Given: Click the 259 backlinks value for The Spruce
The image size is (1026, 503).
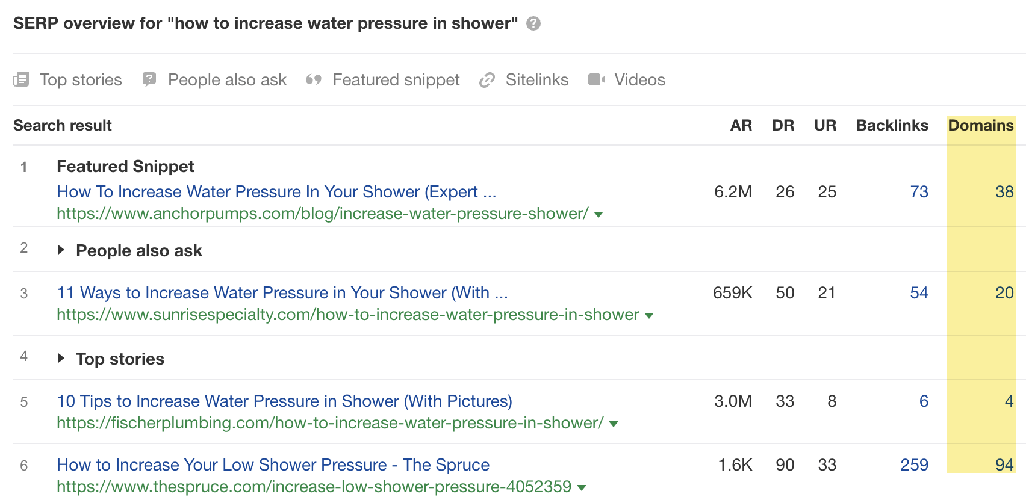Looking at the screenshot, I should tap(914, 464).
